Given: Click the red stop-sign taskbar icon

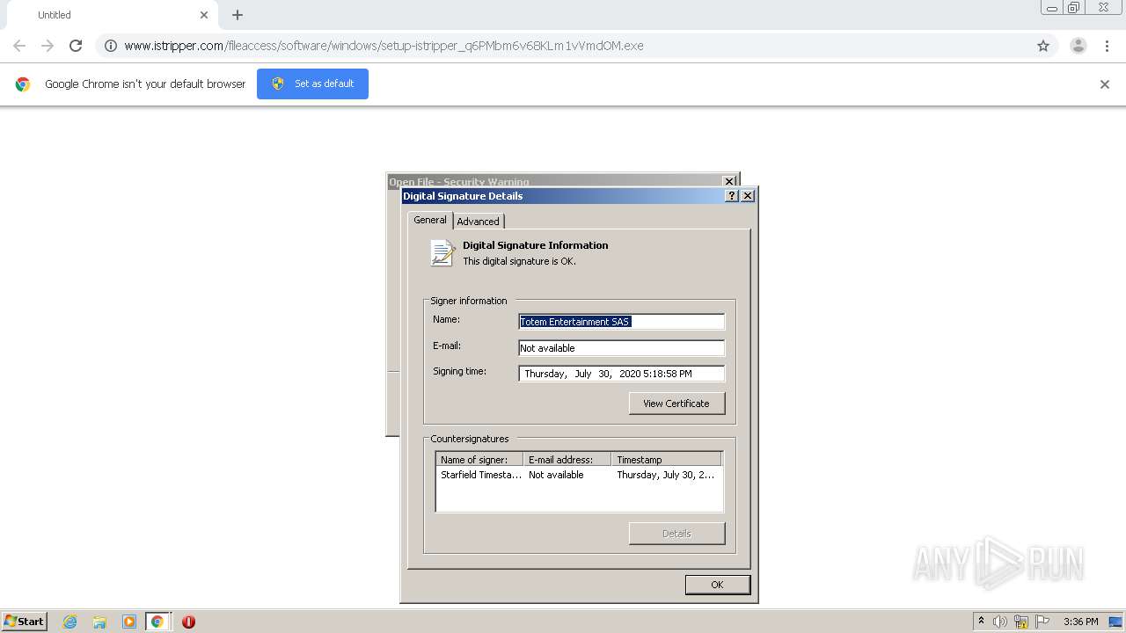Looking at the screenshot, I should pos(188,622).
